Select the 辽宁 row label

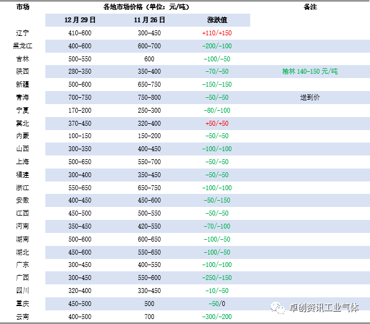coord(22,33)
